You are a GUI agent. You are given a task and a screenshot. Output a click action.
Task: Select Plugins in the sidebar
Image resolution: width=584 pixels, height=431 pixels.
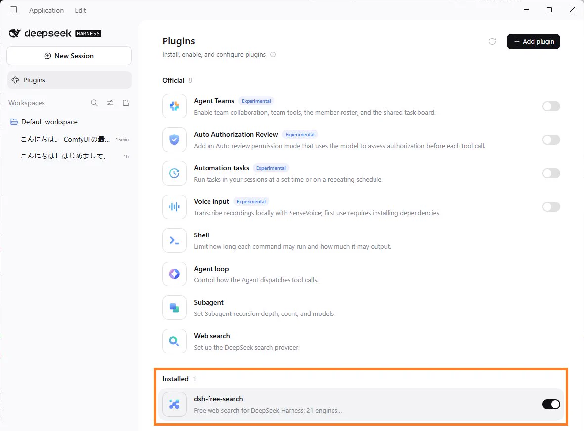point(69,80)
